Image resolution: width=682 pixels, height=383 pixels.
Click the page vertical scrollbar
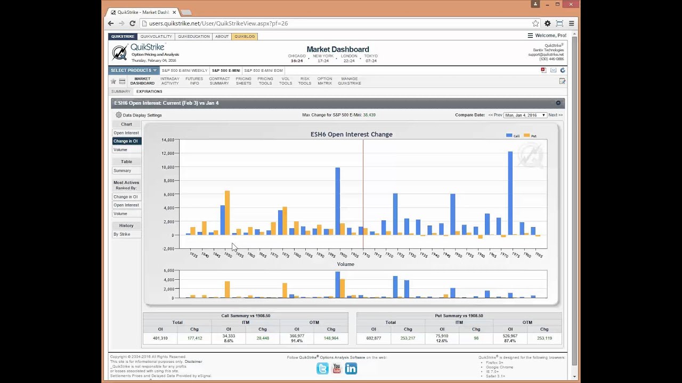(x=574, y=202)
